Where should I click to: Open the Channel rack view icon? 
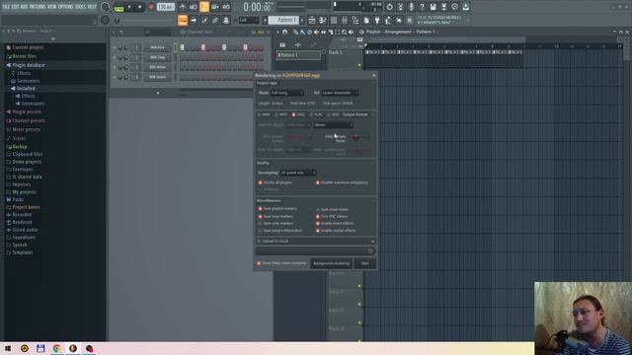334,20
